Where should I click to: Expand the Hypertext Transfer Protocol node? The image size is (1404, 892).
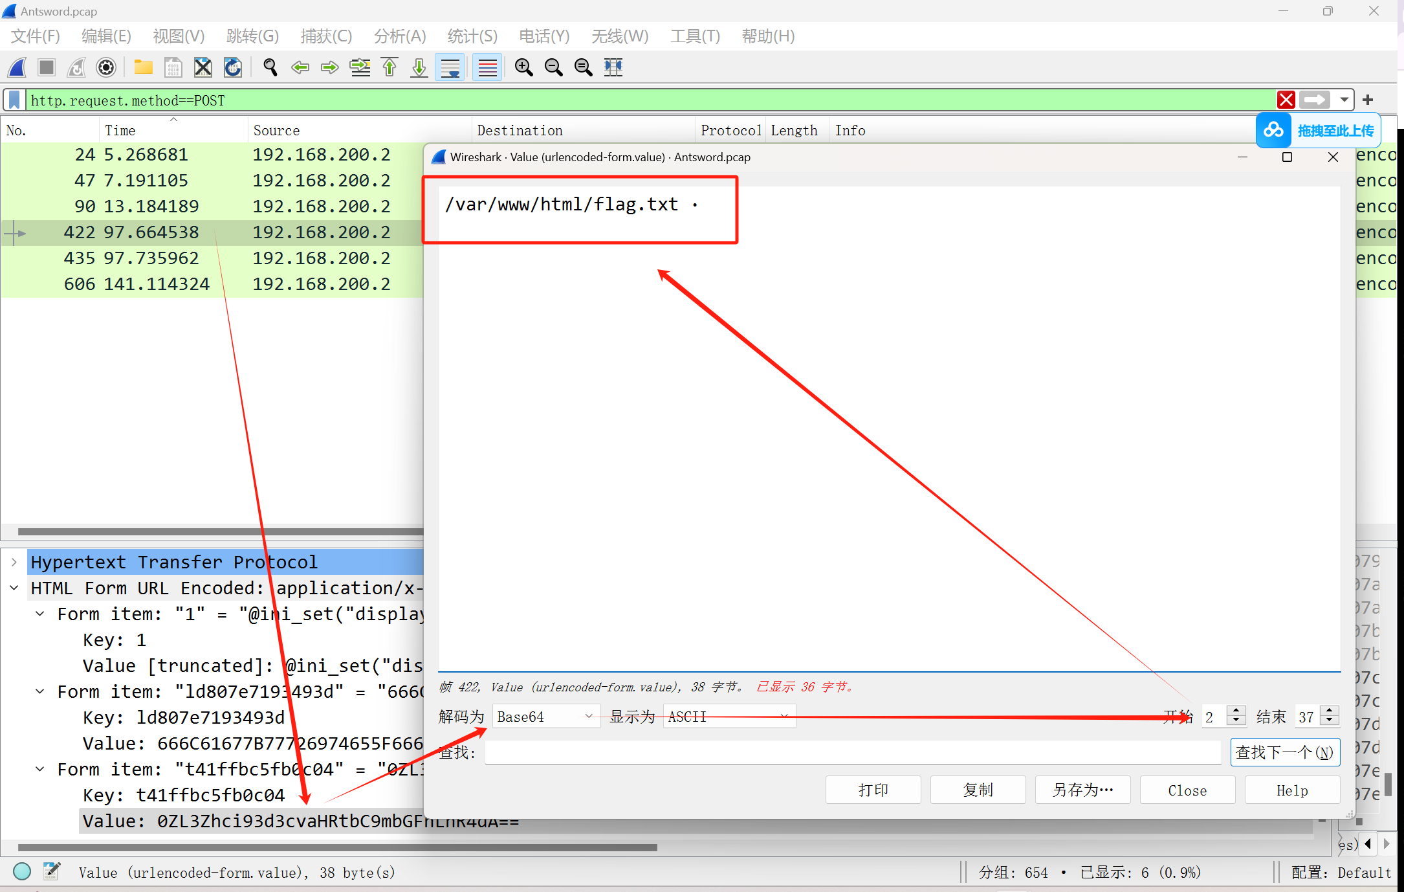click(14, 562)
